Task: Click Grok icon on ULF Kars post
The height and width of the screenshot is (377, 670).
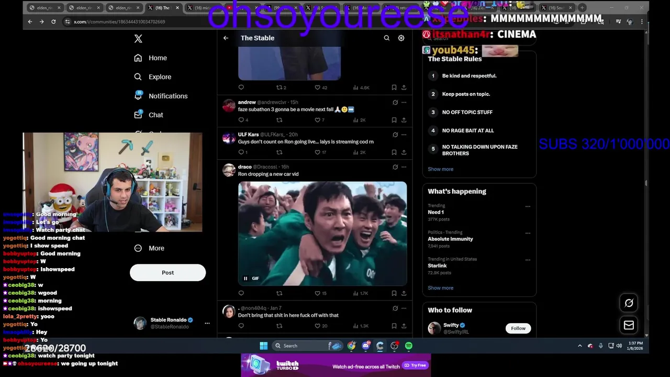Action: pyautogui.click(x=395, y=135)
